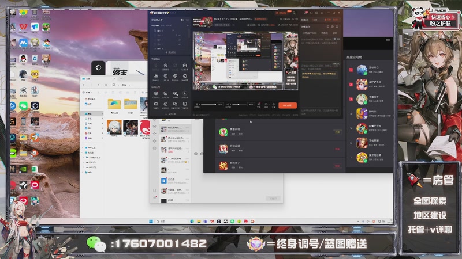
Task: Expand the Network node in Explorer
Action: 82,172
